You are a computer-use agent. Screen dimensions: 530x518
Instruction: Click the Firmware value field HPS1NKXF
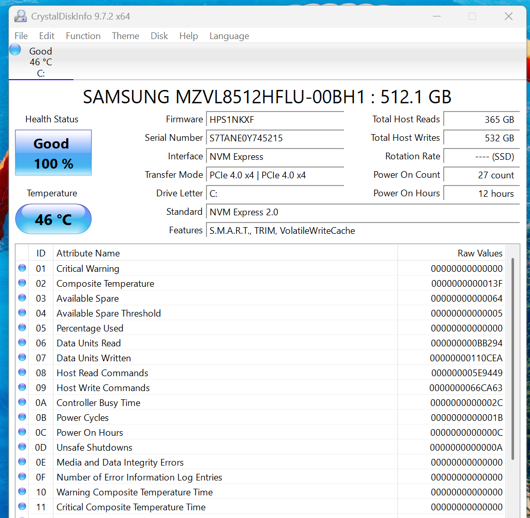[275, 120]
